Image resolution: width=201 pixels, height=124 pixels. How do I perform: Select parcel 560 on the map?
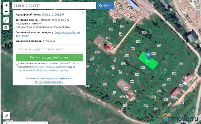[x=132, y=81]
